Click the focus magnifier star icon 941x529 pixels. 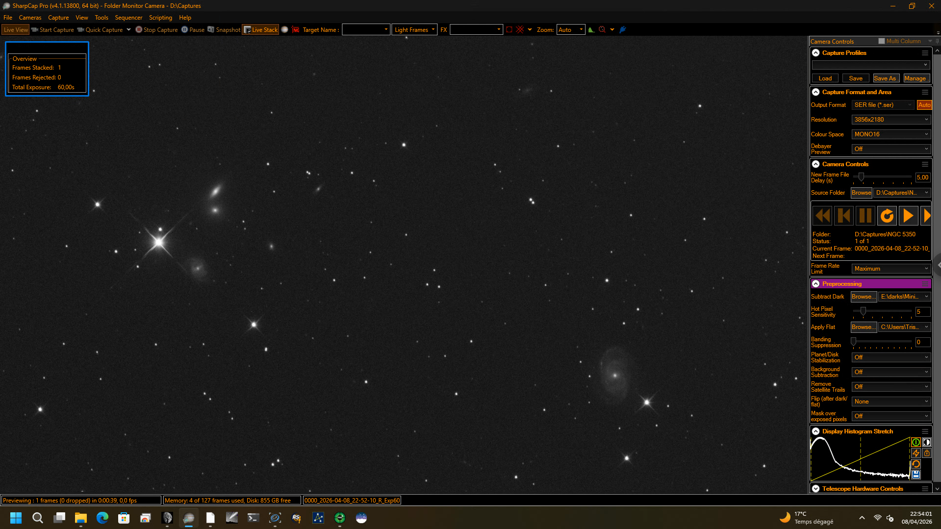point(602,30)
